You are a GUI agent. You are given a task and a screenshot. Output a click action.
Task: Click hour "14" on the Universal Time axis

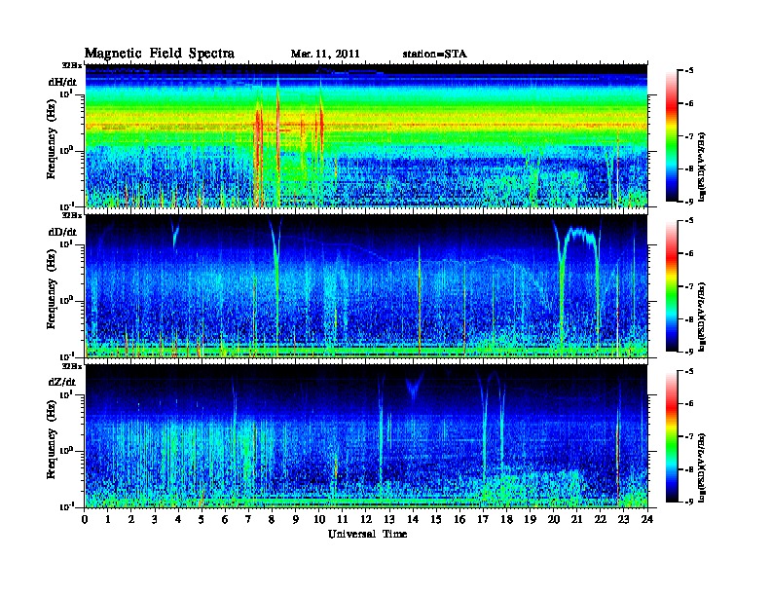pos(413,519)
